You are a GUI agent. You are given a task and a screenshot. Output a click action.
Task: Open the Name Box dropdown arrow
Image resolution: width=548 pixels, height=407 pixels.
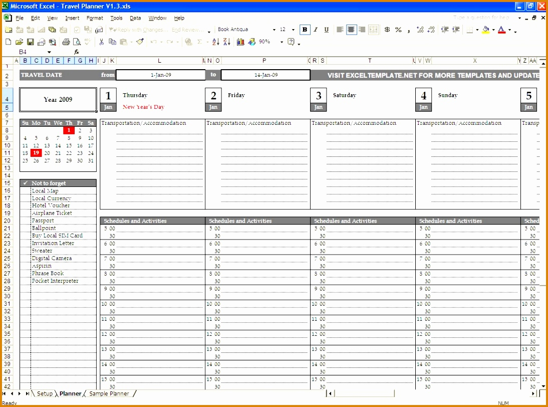pos(49,52)
